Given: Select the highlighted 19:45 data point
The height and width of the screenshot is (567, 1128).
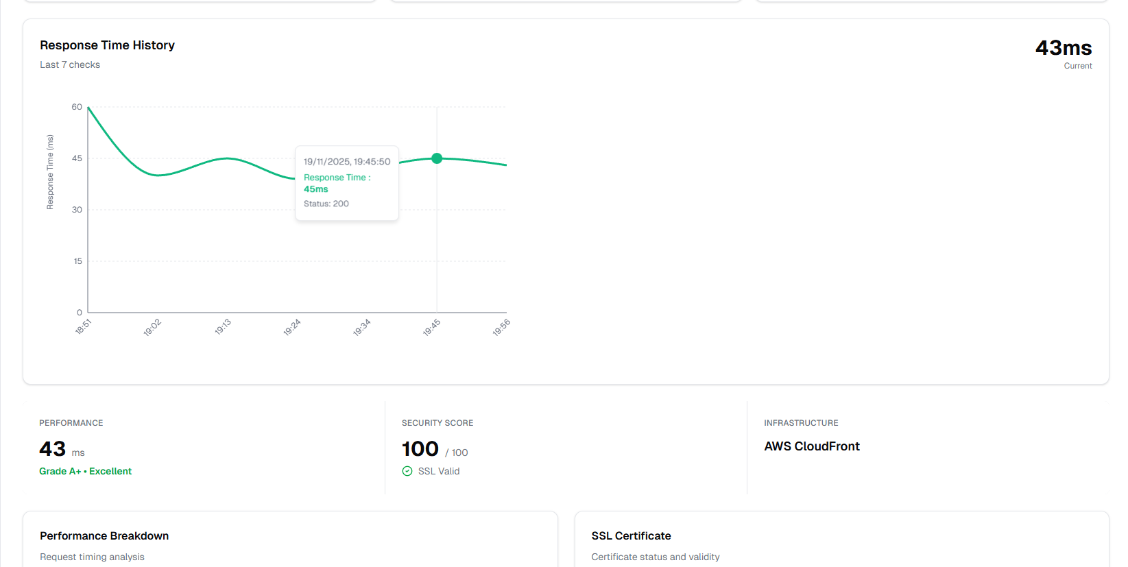Looking at the screenshot, I should click(437, 158).
